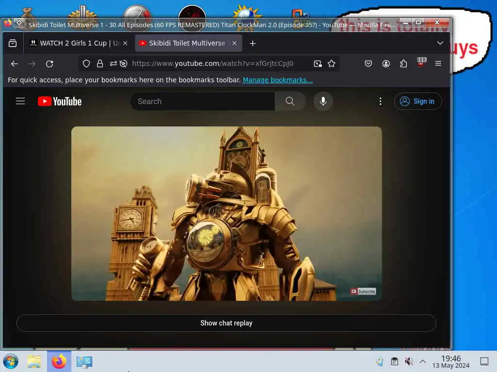Click the video player frame

click(x=226, y=214)
